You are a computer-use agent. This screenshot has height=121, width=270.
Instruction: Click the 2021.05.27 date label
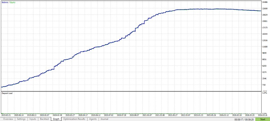tap(173, 115)
